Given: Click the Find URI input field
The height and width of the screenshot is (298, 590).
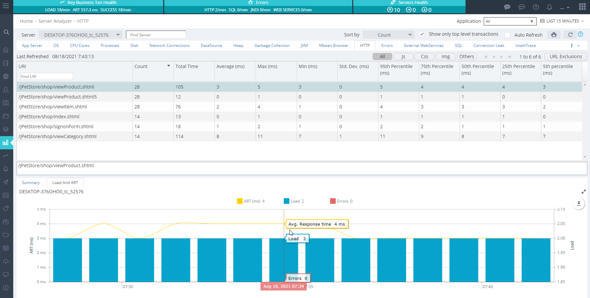Looking at the screenshot, I should pos(46,76).
